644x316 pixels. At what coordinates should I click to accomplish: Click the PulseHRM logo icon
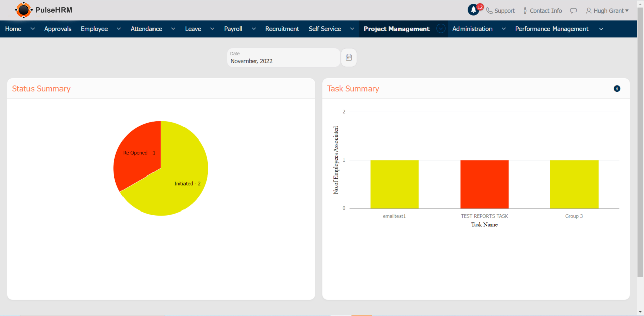click(23, 10)
